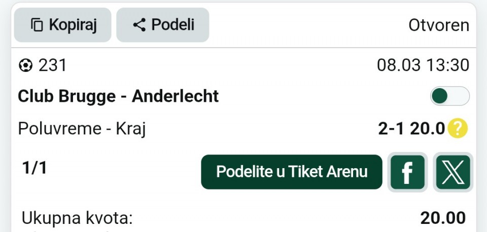Click the copy icon in Kopiraj button
Screen dimensions: 487x232
[x=37, y=25]
